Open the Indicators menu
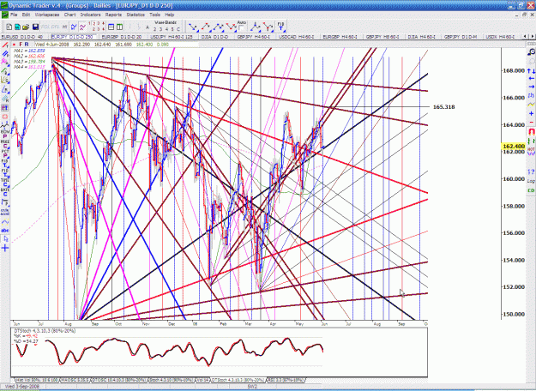Viewport: 536px width, 391px height. [x=91, y=15]
